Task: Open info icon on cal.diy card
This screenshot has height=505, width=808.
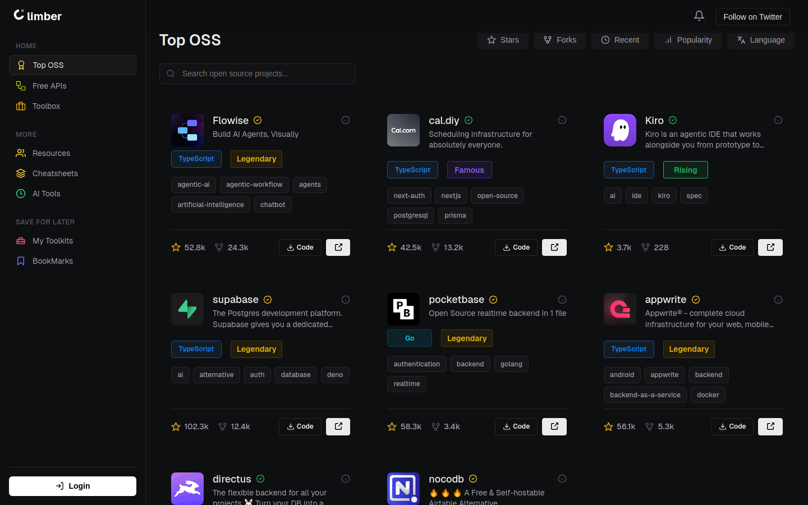Action: (562, 120)
